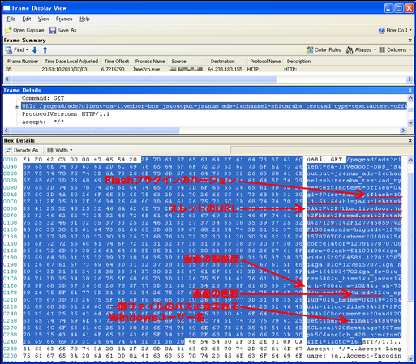416x364 pixels.
Task: Close the Frame Summary panel
Action: [x=410, y=41]
